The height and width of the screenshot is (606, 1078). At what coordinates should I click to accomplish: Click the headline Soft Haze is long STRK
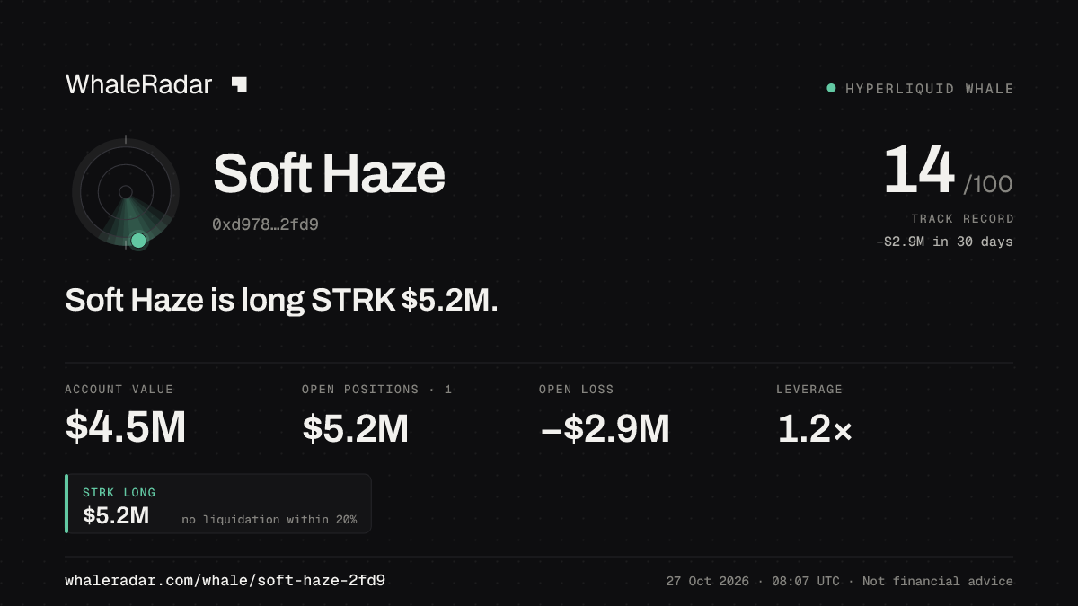click(281, 300)
